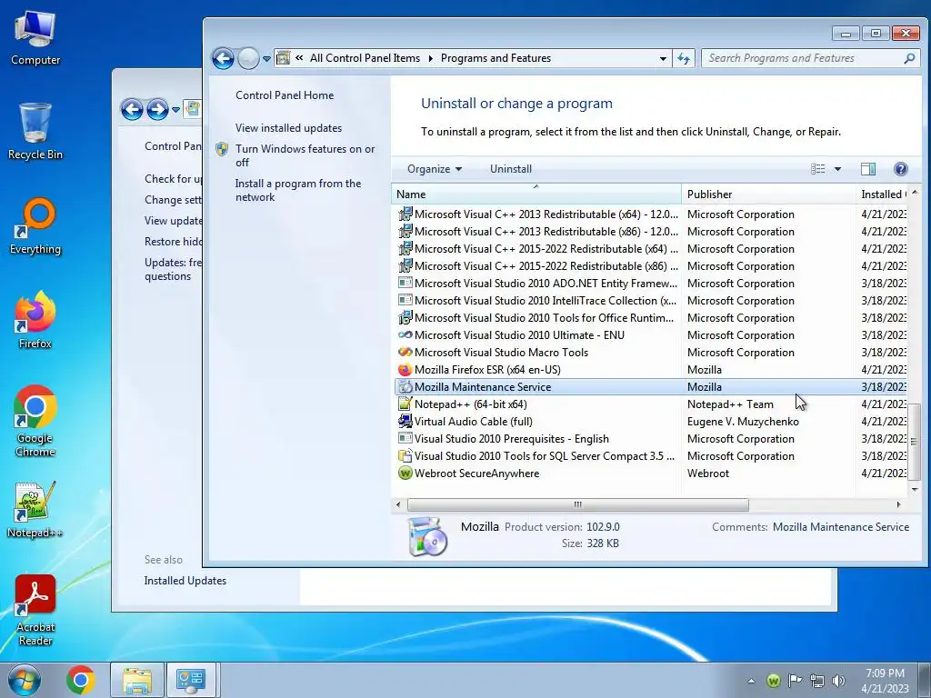Screen dimensions: 931x698
Task: Expand the view options dropdown arrow
Action: (x=837, y=169)
